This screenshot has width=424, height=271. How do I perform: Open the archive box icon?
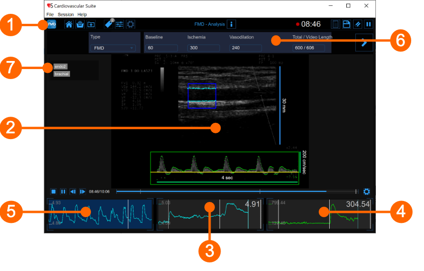tap(80, 24)
